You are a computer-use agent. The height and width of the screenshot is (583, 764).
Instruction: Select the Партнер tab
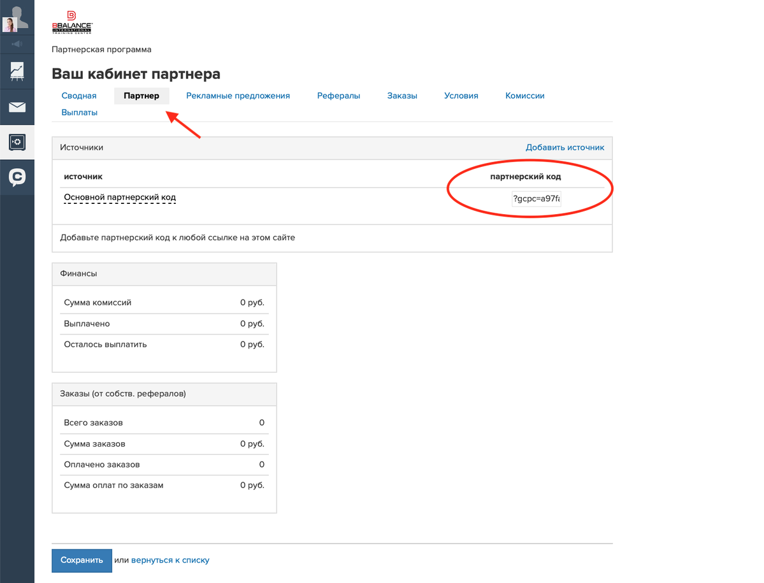(x=141, y=96)
